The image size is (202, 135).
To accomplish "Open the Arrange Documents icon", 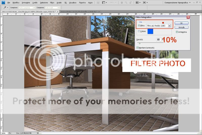I will coord(137,3).
